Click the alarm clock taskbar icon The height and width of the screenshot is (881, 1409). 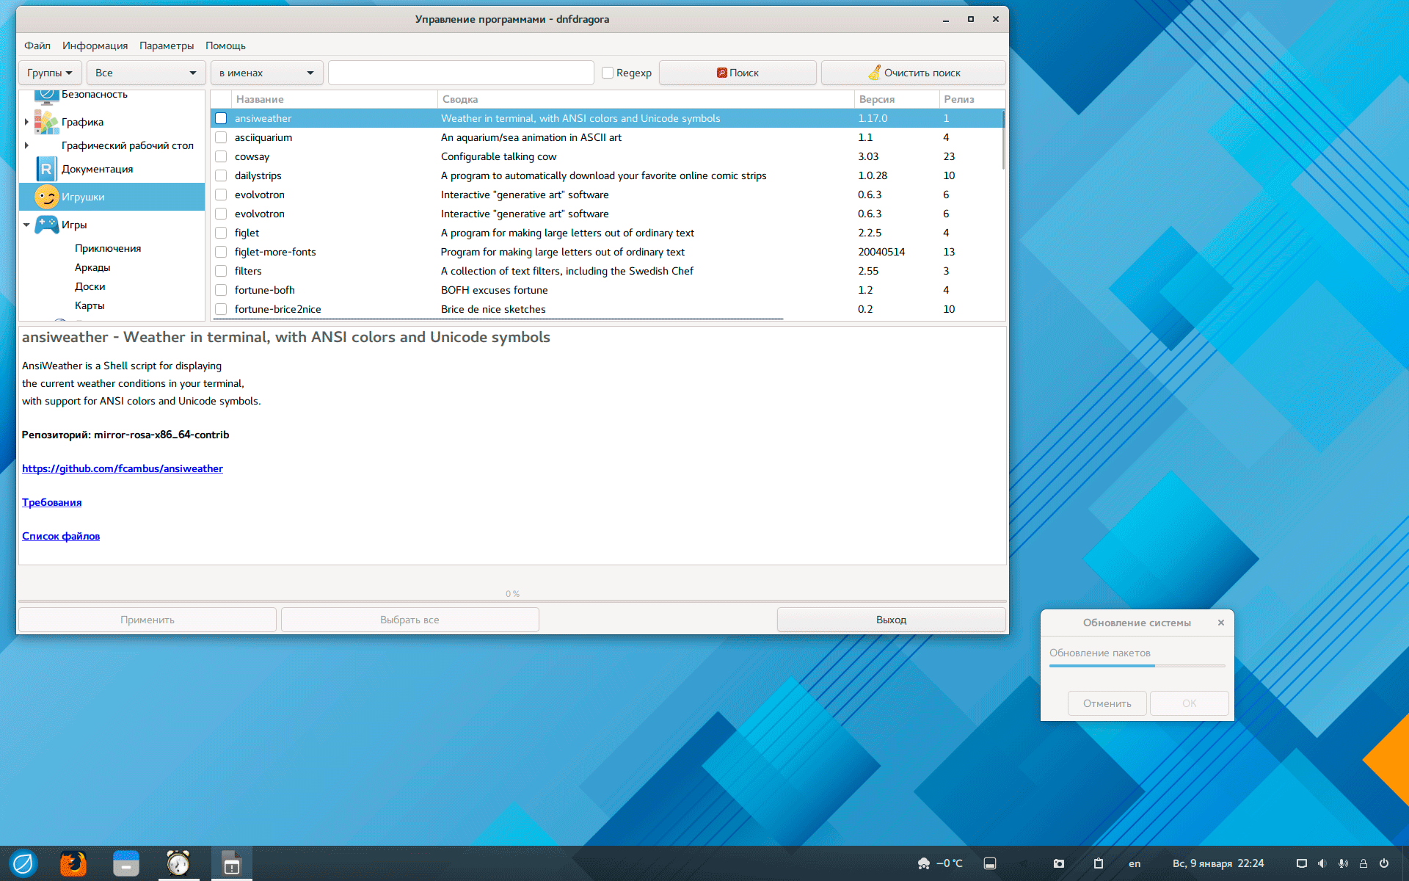[178, 863]
